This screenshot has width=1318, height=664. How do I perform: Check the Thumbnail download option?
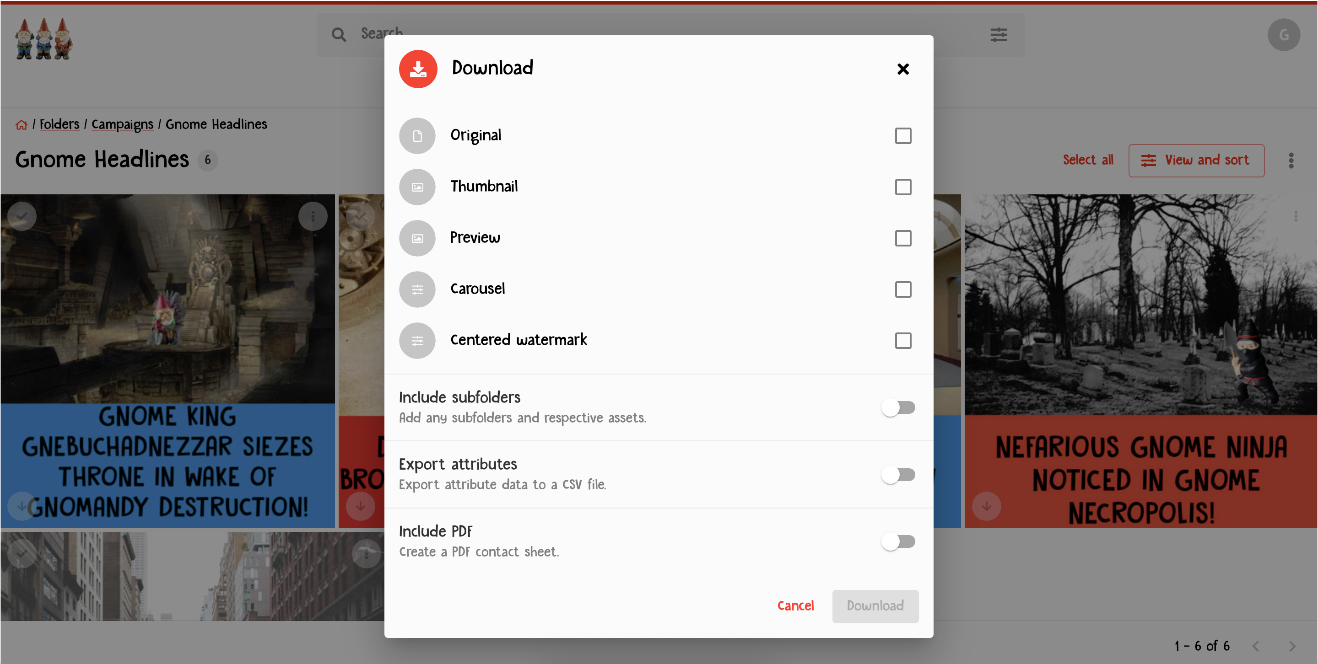[902, 187]
